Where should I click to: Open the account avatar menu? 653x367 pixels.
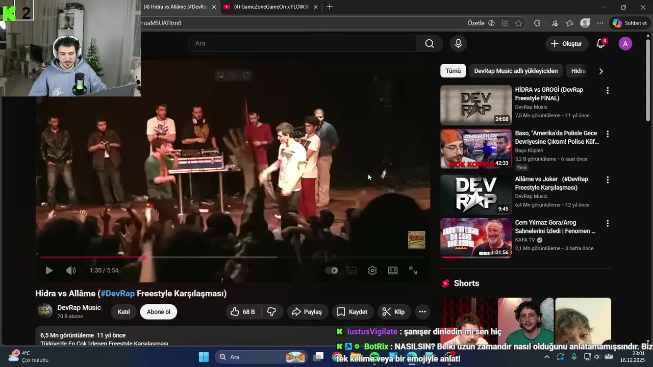click(625, 44)
